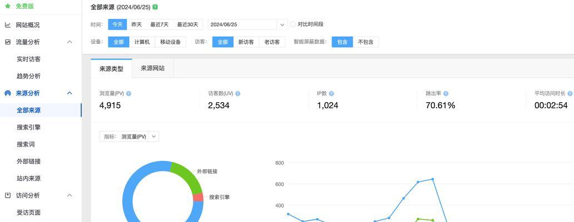Viewport: 574px width, 222px height.
Task: Collapse the 来源分析 section chevron
Action: coord(70,93)
